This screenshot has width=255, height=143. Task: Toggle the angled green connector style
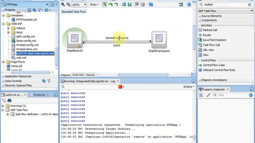[x=110, y=4]
